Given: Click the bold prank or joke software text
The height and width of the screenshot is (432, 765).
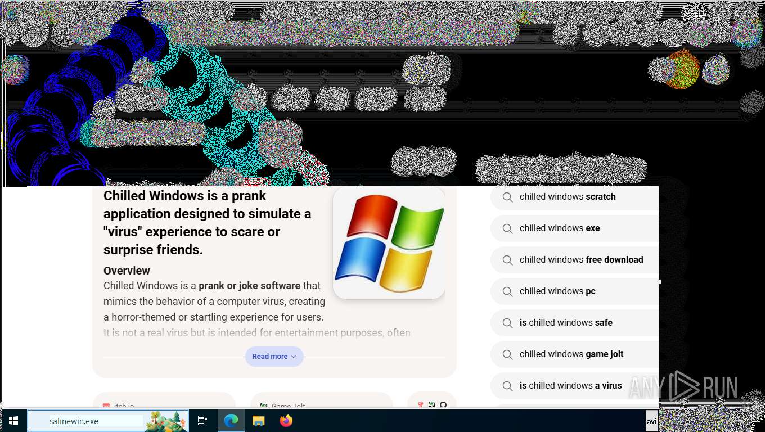Looking at the screenshot, I should [249, 286].
